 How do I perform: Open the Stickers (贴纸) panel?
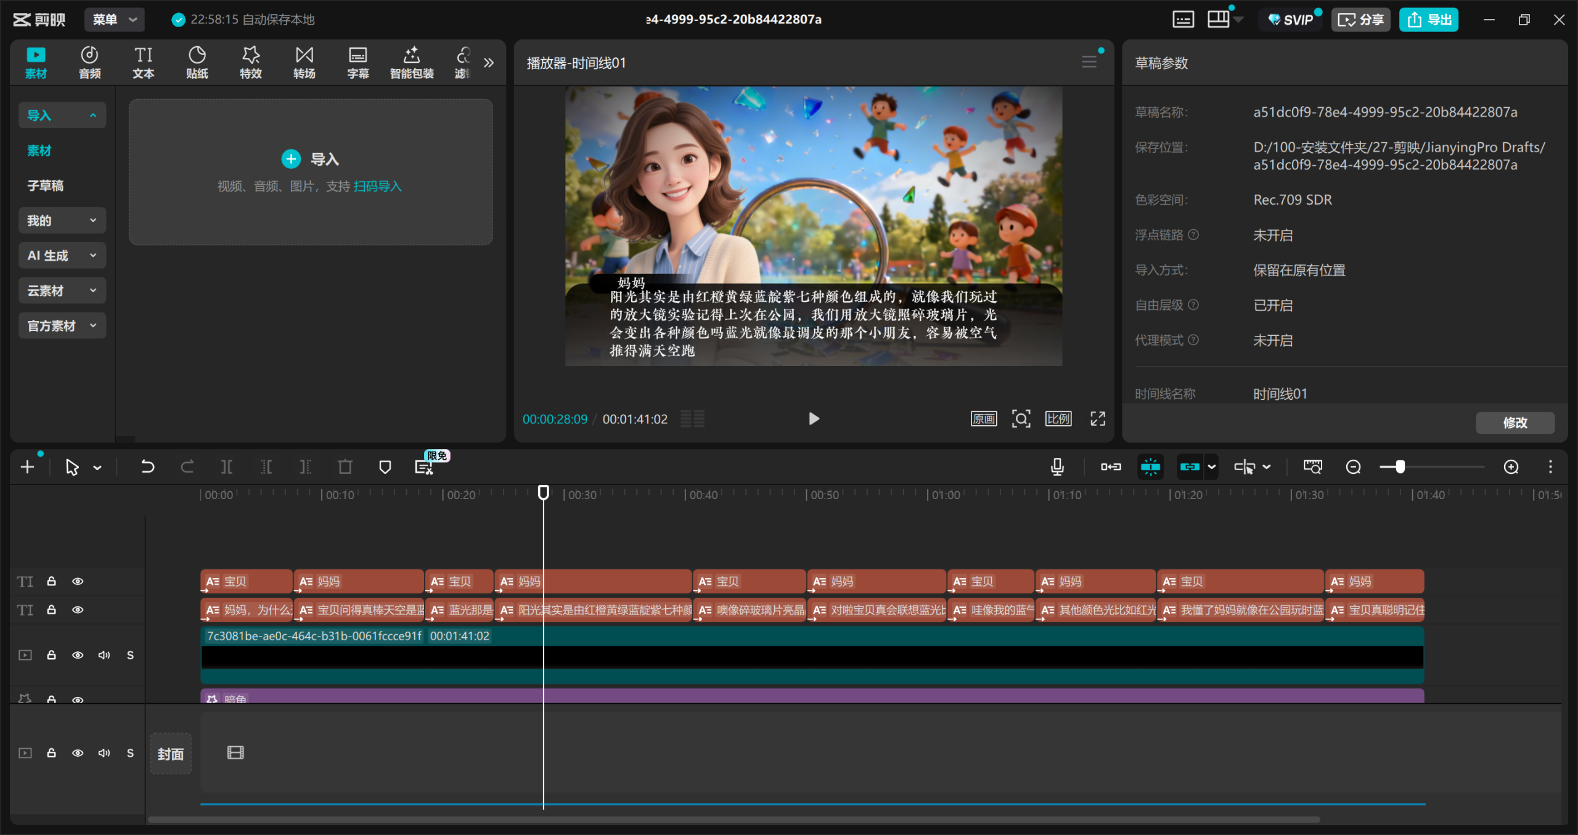[197, 62]
